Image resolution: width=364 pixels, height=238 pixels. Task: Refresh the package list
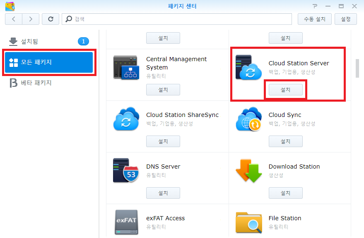click(x=51, y=19)
